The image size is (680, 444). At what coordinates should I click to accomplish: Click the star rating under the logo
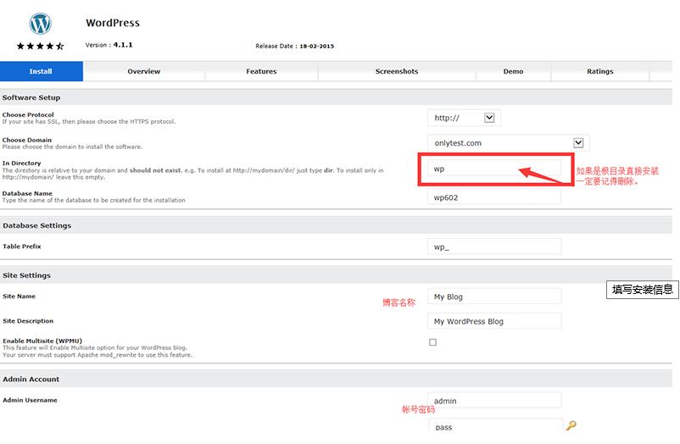[x=41, y=46]
